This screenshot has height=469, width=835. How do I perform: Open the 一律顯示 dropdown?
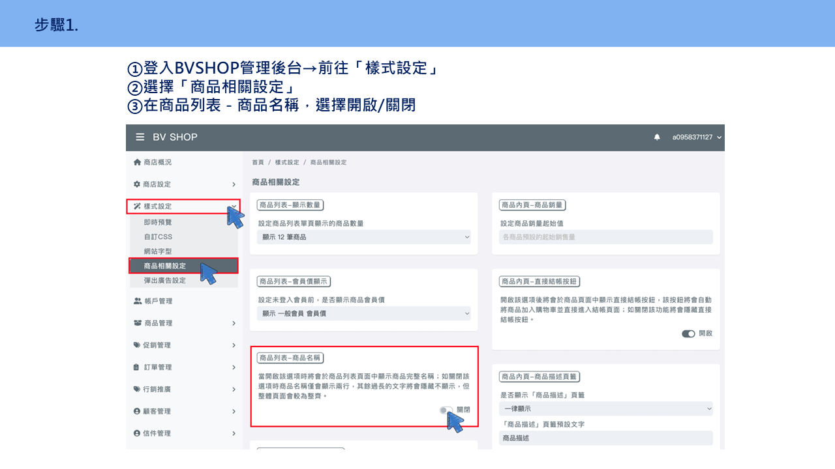pos(606,408)
